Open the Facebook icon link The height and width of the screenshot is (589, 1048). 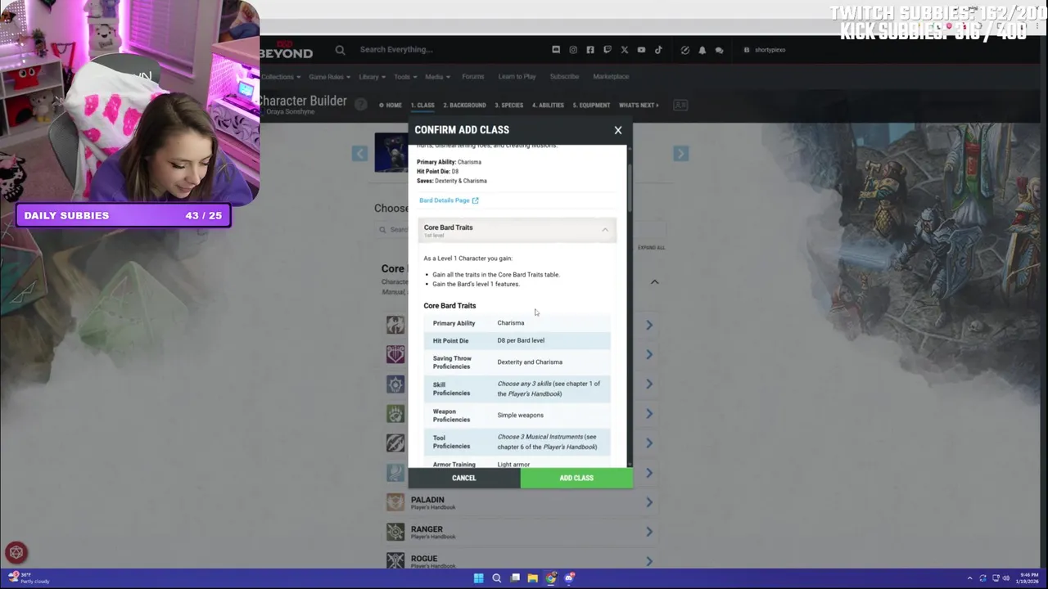click(590, 50)
